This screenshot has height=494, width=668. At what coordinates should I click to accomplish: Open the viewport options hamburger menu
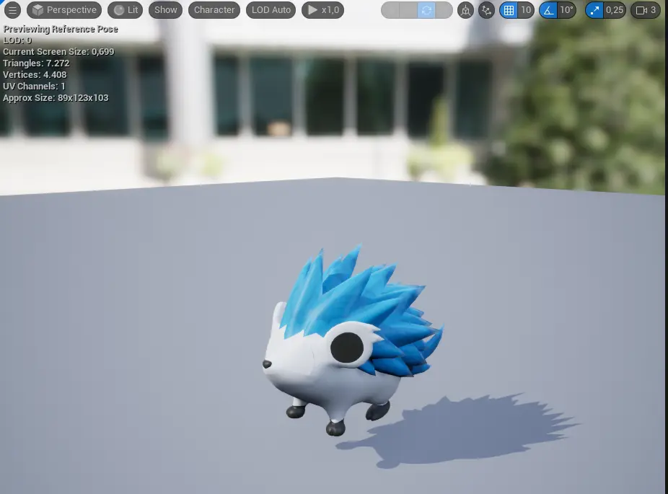[12, 10]
